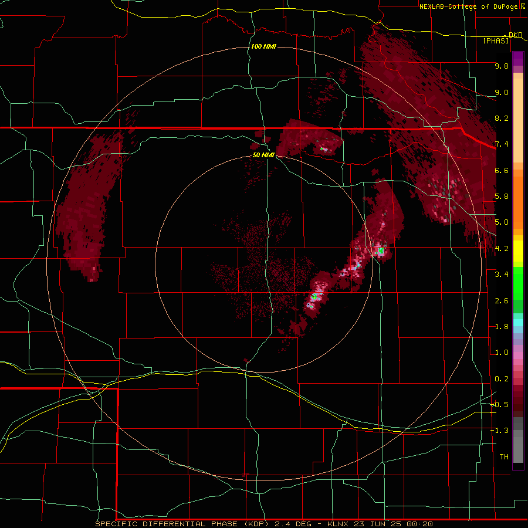Click the TH label on the color scale
Image resolution: width=528 pixels, height=528 pixels.
[504, 456]
